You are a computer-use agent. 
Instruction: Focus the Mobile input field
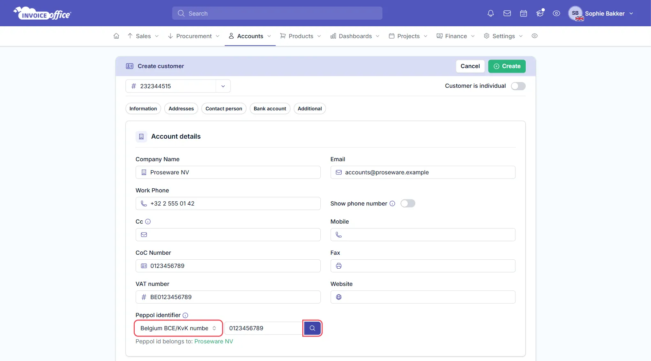point(423,235)
